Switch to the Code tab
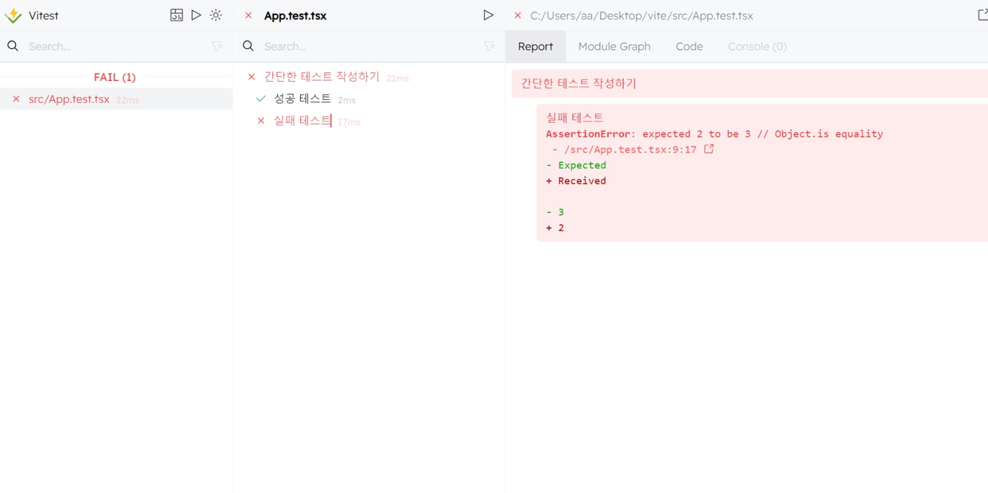This screenshot has width=988, height=493. [689, 47]
